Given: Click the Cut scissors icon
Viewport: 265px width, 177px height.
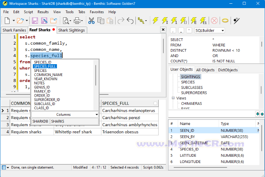Looking at the screenshot, I should (92, 21).
